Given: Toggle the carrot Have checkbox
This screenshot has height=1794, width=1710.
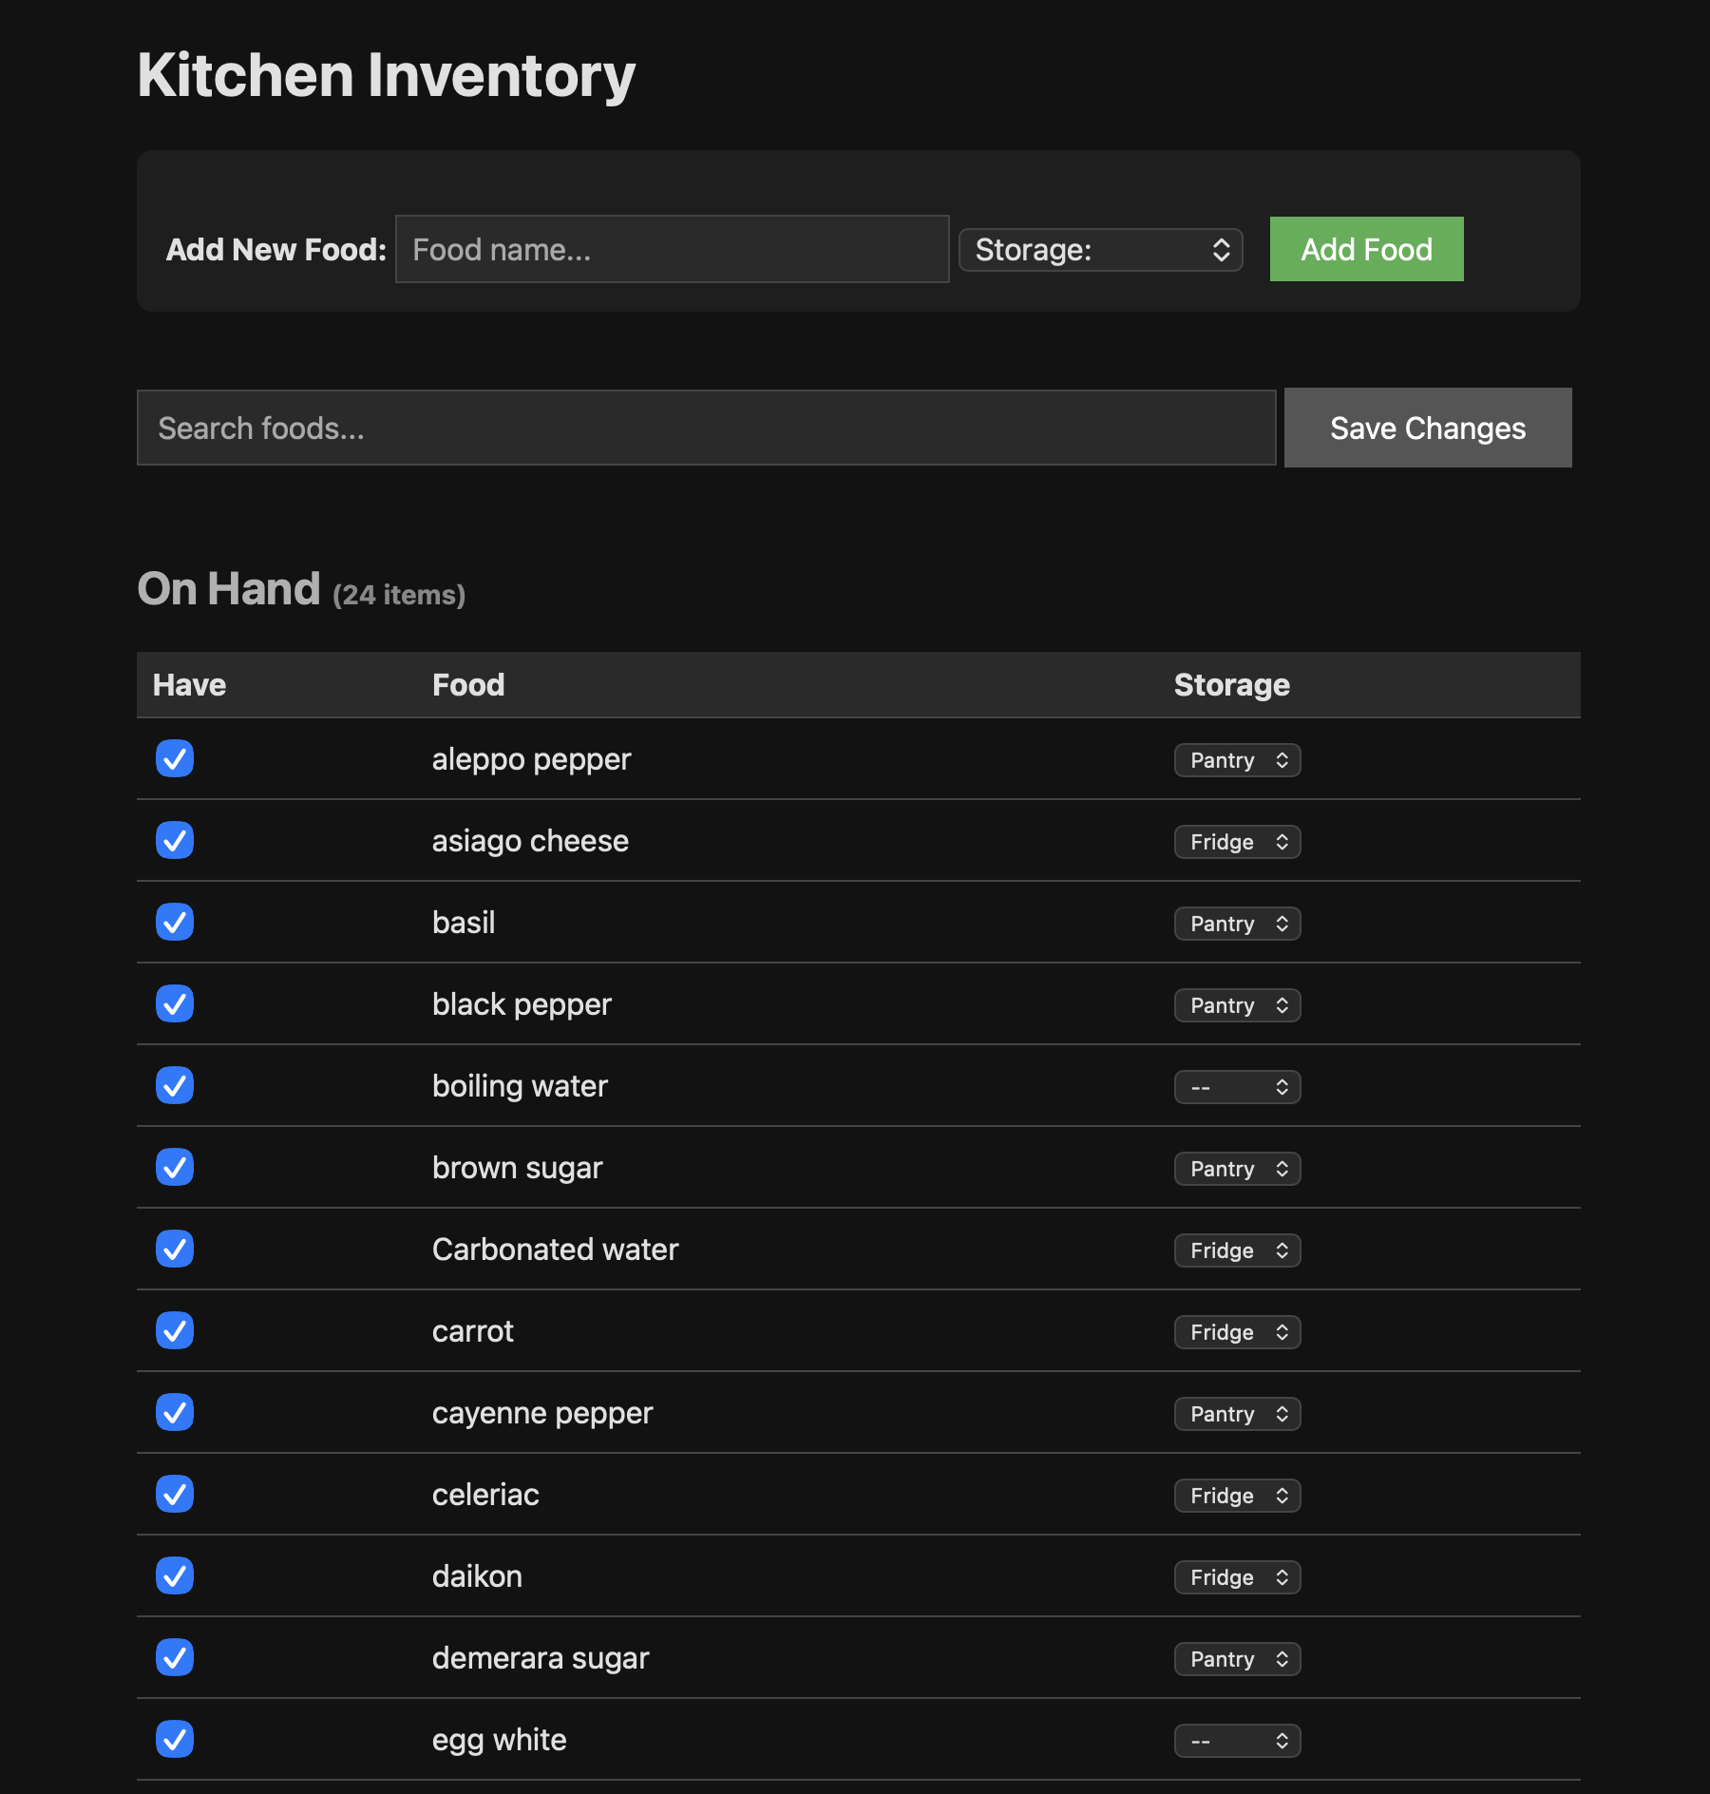Looking at the screenshot, I should pos(174,1331).
